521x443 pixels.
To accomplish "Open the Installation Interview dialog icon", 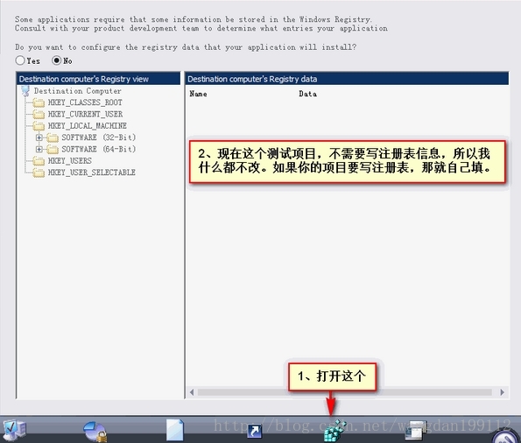I will pos(414,431).
